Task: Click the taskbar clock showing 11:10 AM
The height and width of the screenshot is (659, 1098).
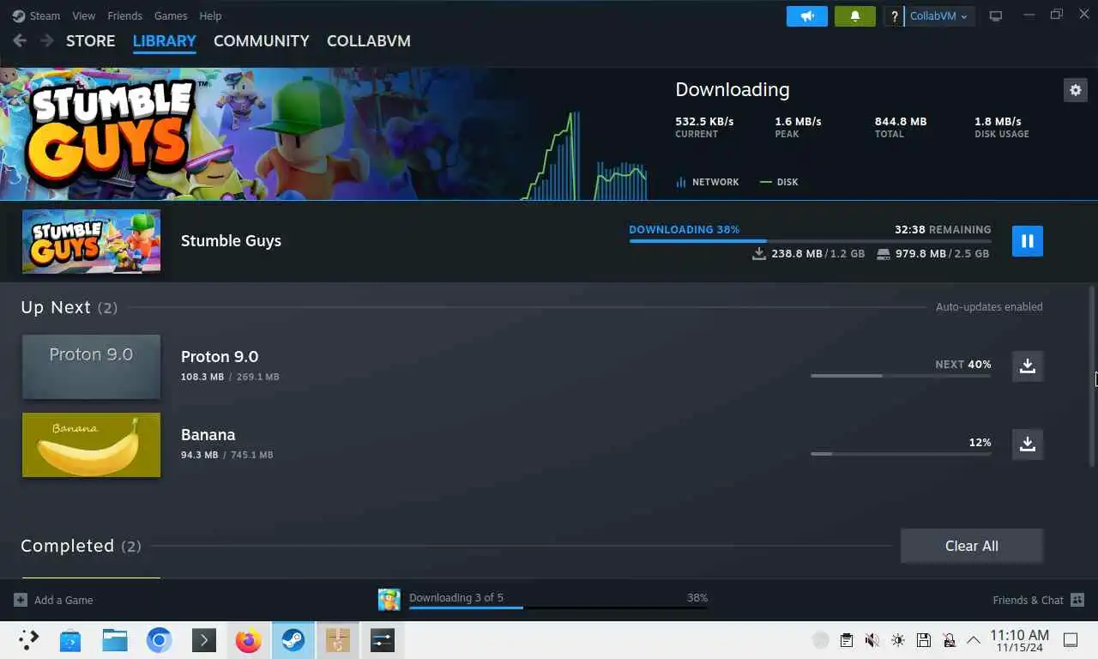Action: (1020, 640)
